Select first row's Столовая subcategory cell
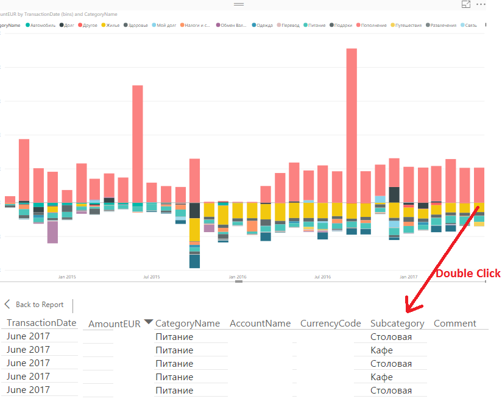This screenshot has height=407, width=502. click(391, 337)
